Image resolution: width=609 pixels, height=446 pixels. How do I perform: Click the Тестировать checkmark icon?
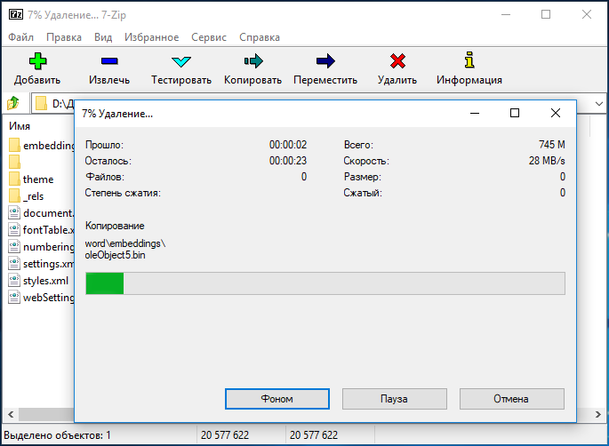coord(181,61)
